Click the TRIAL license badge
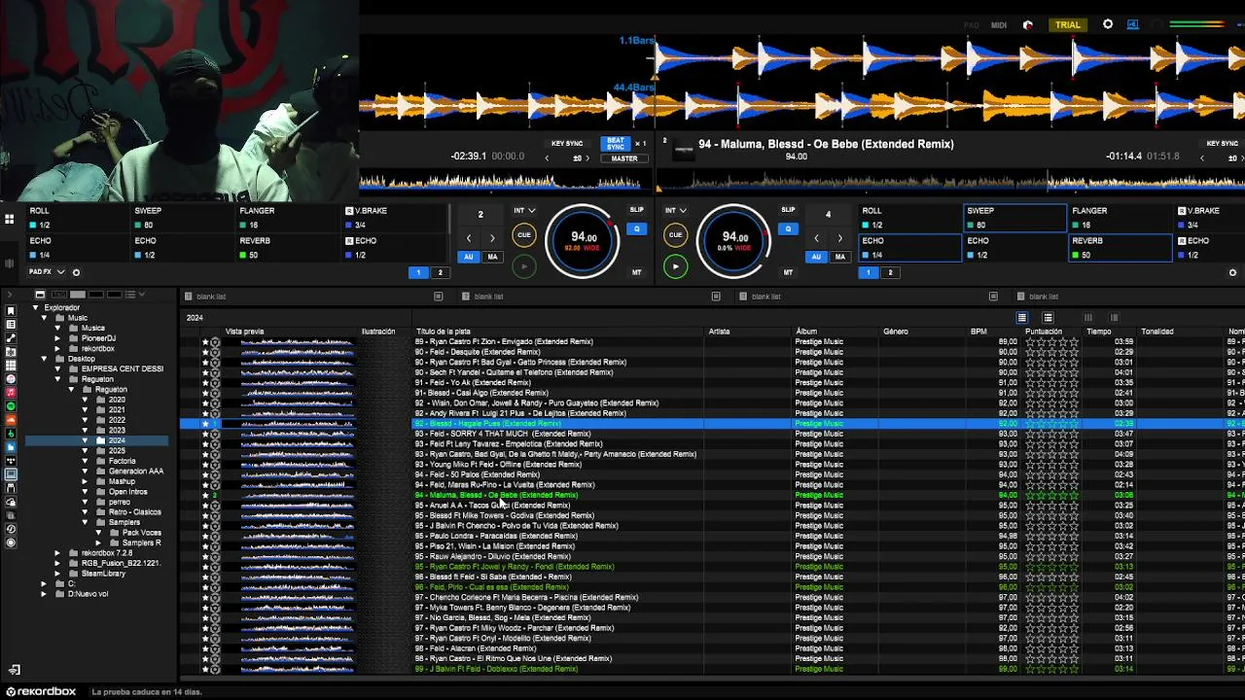This screenshot has height=700, width=1245. (x=1068, y=24)
